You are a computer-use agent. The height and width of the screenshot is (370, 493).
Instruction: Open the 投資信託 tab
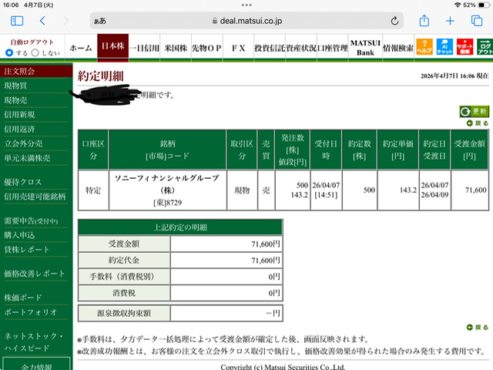coord(270,48)
